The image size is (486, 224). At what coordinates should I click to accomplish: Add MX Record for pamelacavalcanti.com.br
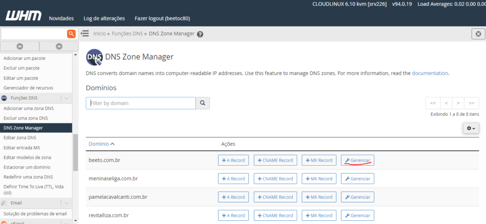[x=319, y=197]
